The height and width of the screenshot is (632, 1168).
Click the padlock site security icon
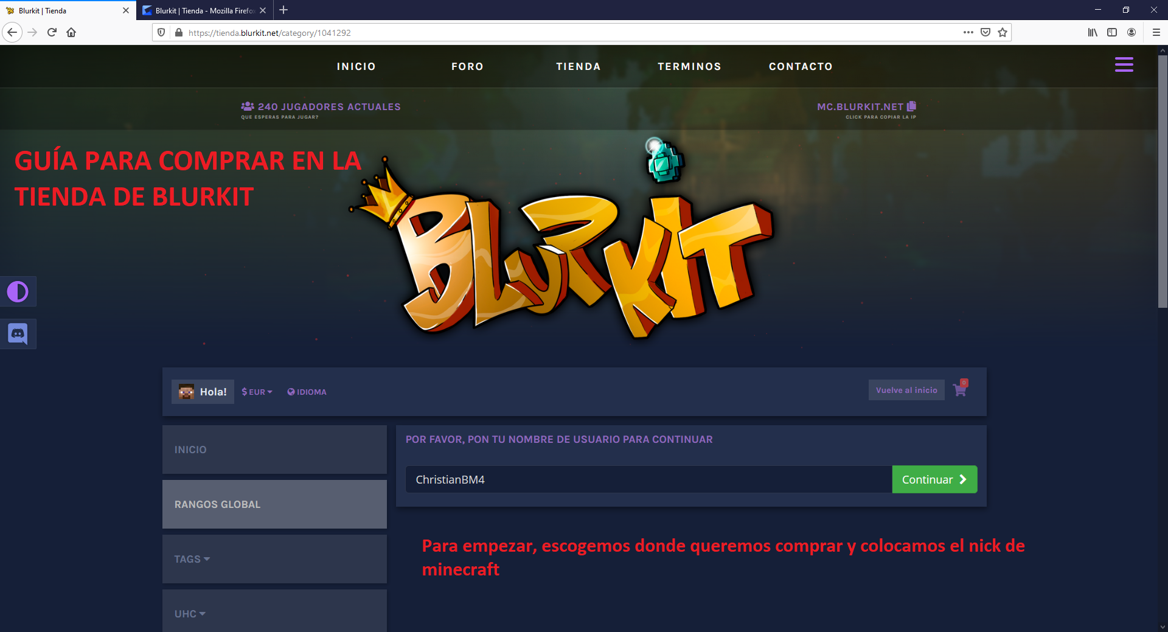tap(178, 32)
